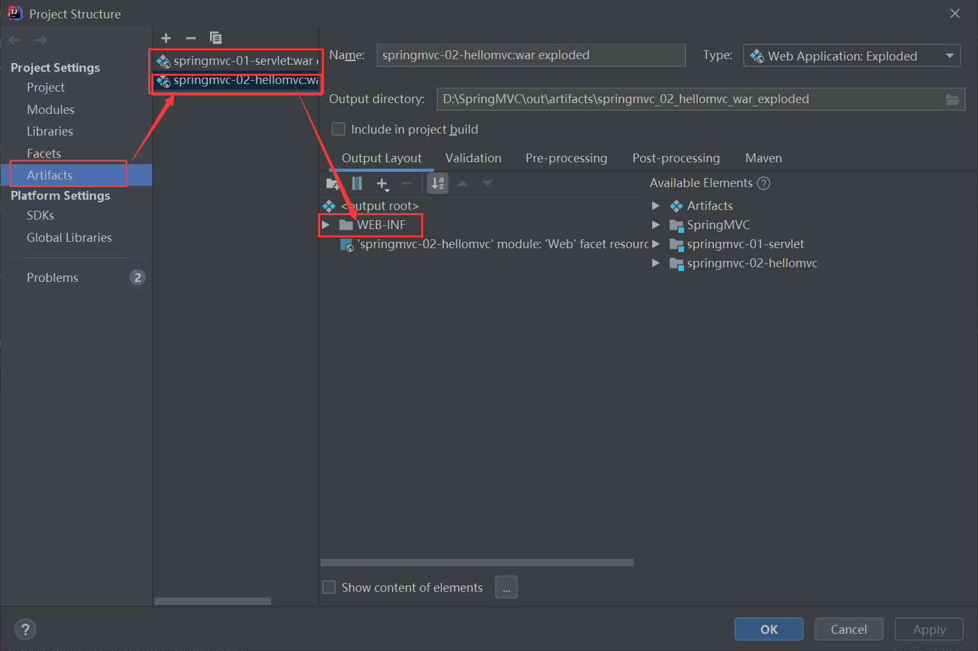
Task: Expand the WEB-INF folder
Action: pyautogui.click(x=326, y=225)
